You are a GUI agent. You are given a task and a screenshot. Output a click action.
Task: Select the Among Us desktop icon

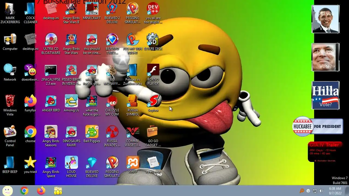71,103
